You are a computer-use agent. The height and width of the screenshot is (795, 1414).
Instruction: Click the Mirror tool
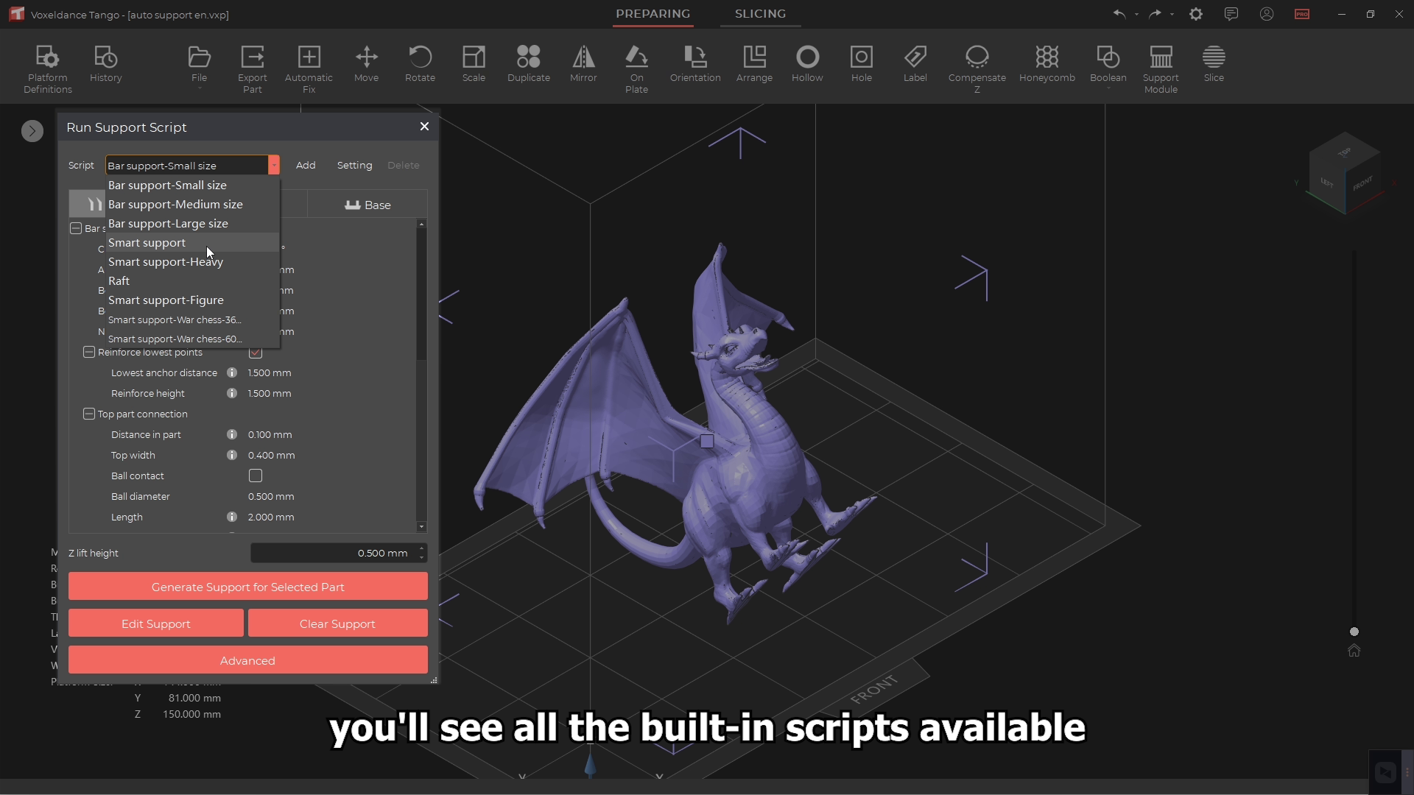583,64
